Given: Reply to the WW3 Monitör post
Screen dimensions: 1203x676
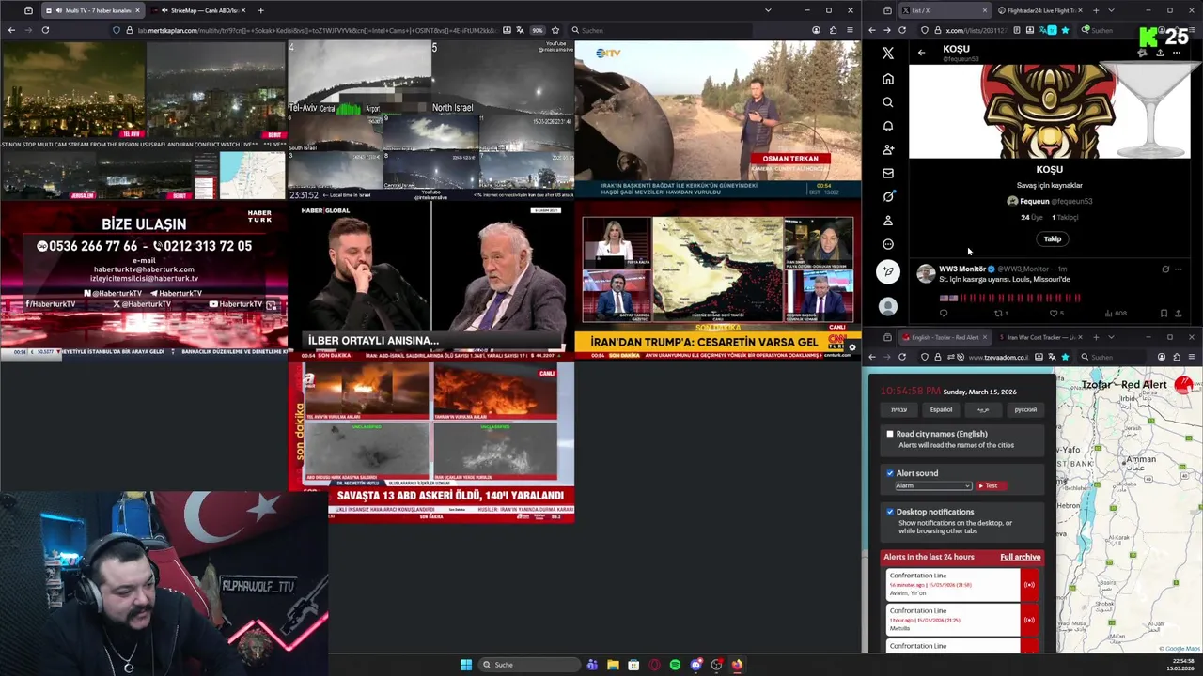Looking at the screenshot, I should tap(944, 314).
